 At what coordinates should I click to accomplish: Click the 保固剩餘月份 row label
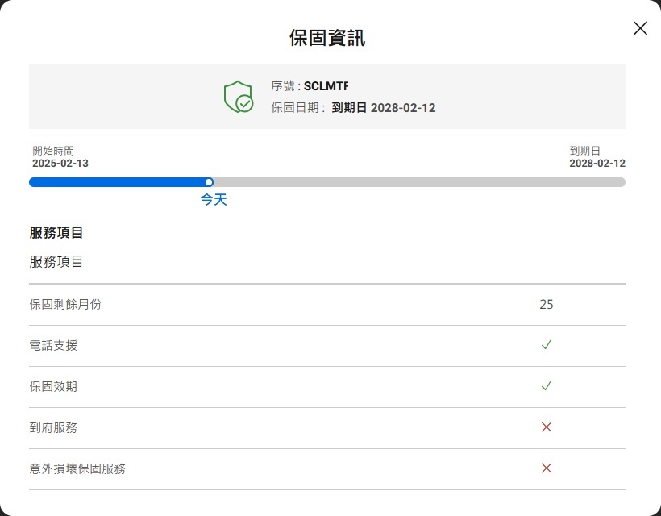65,305
